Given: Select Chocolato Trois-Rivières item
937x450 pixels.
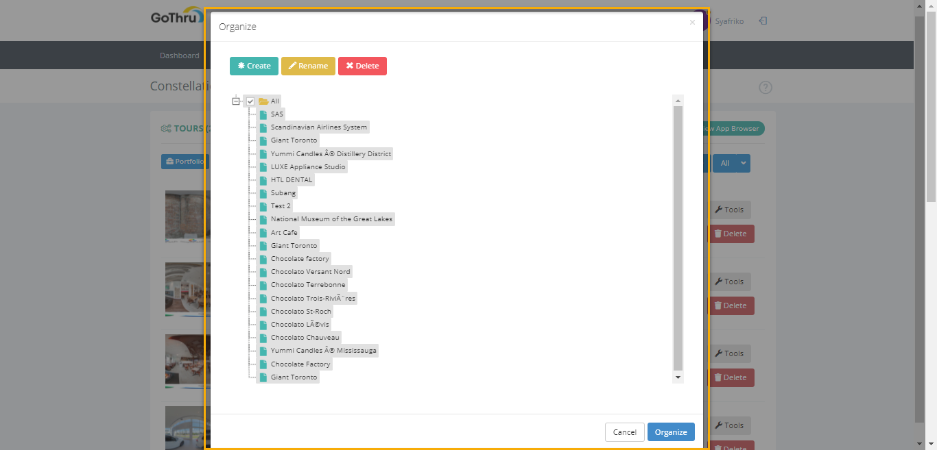Looking at the screenshot, I should 313,299.
